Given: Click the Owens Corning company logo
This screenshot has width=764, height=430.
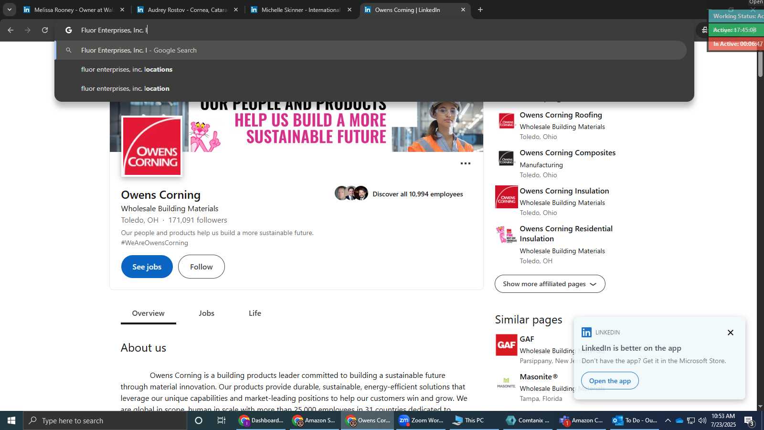Looking at the screenshot, I should click(152, 146).
